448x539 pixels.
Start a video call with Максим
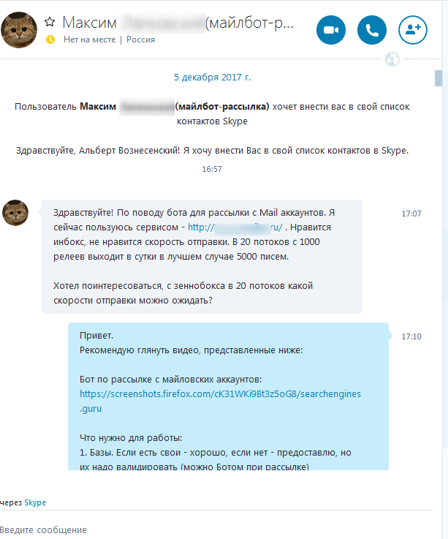point(331,30)
